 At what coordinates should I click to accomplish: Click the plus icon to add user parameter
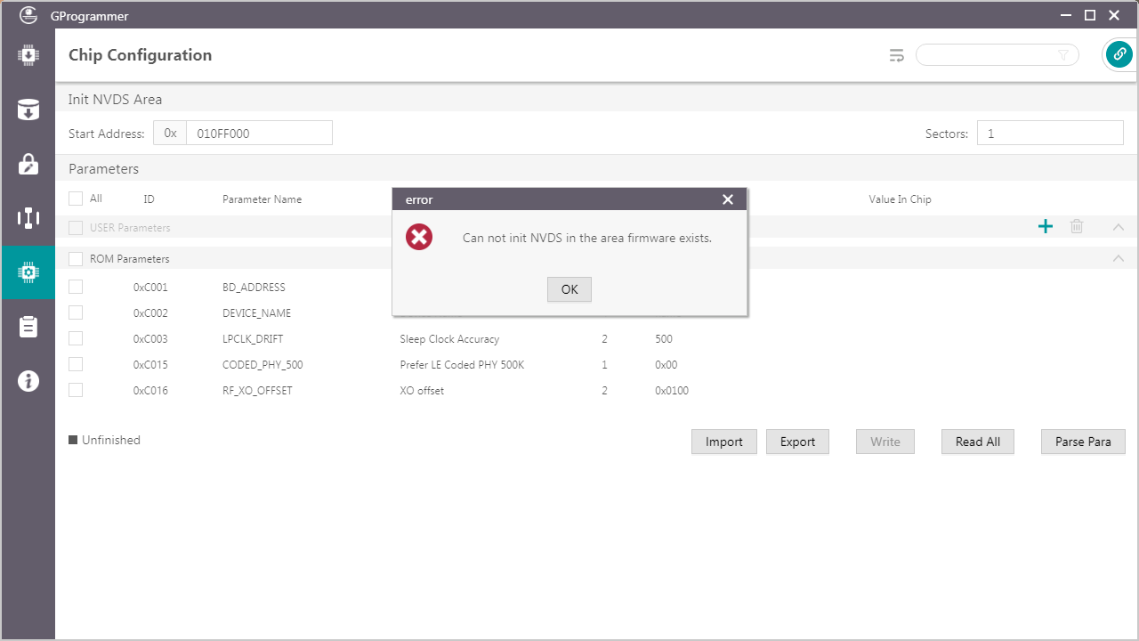coord(1046,227)
